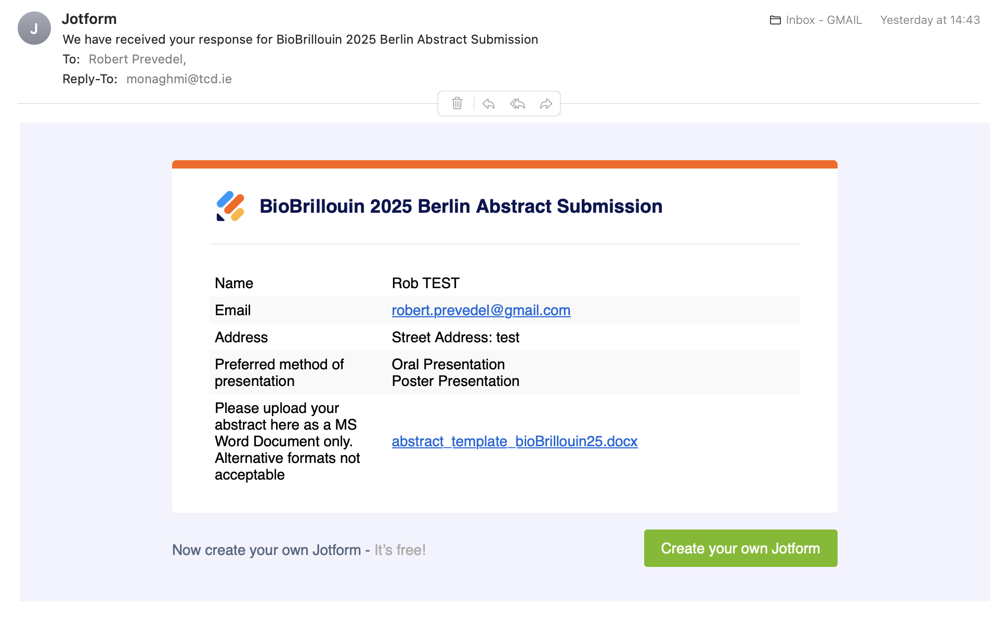This screenshot has height=620, width=992.
Task: Click the reply arrow icon
Action: [x=488, y=104]
